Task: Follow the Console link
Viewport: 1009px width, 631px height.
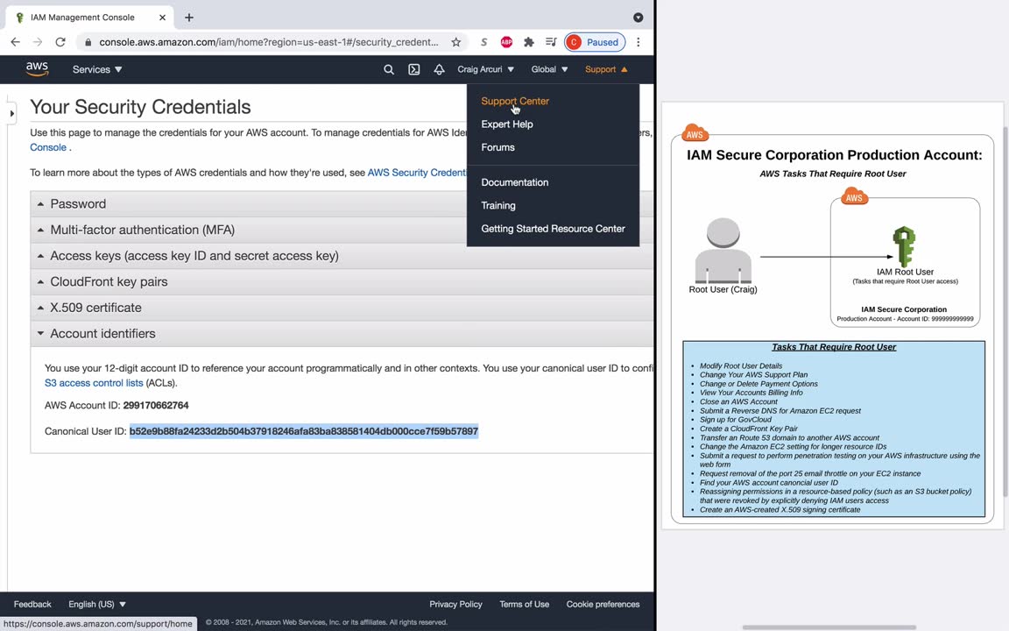Action: tap(48, 147)
